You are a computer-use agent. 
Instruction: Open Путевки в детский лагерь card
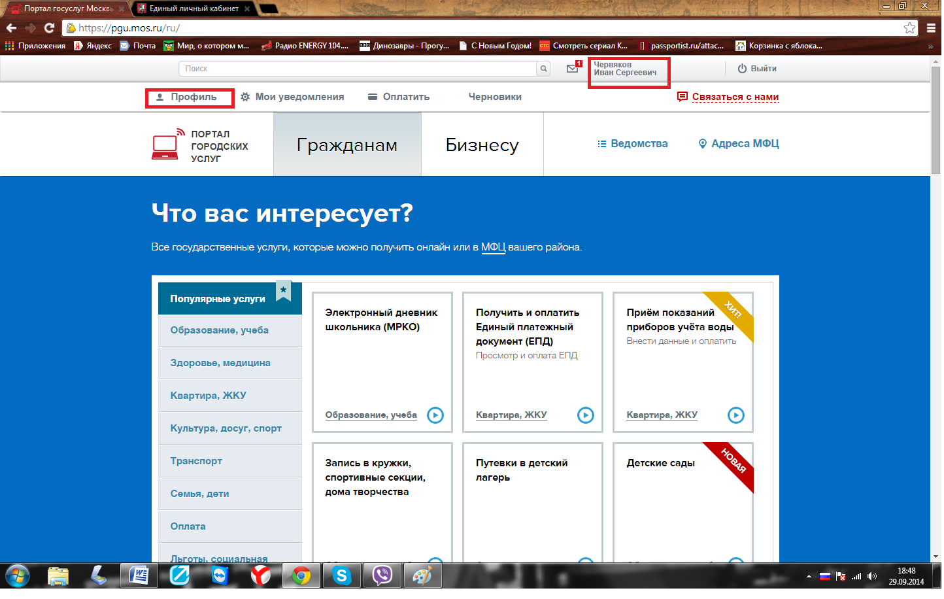(x=533, y=502)
